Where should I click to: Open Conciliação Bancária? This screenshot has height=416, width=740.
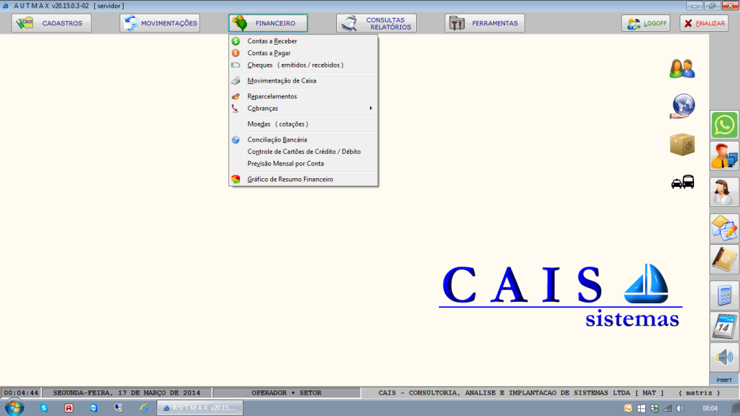303,140
